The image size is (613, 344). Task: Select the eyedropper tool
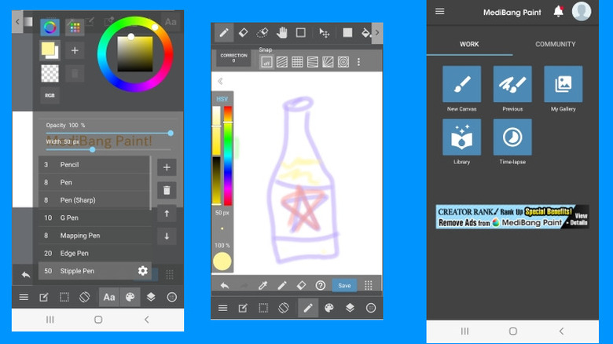click(x=262, y=285)
